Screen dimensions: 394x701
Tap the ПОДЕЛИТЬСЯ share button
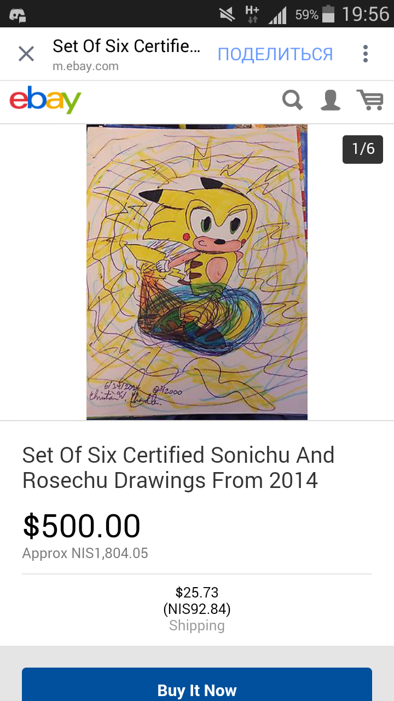[275, 54]
